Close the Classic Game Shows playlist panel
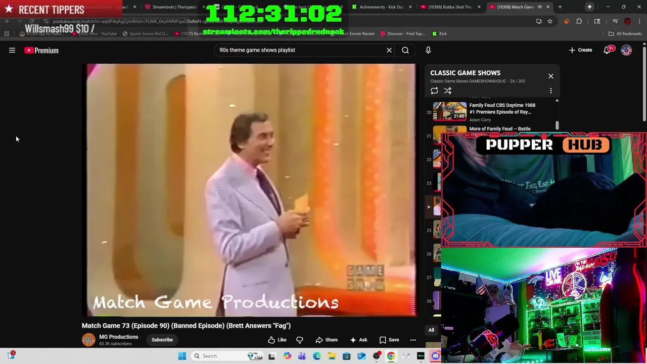The height and width of the screenshot is (364, 647). tap(551, 76)
